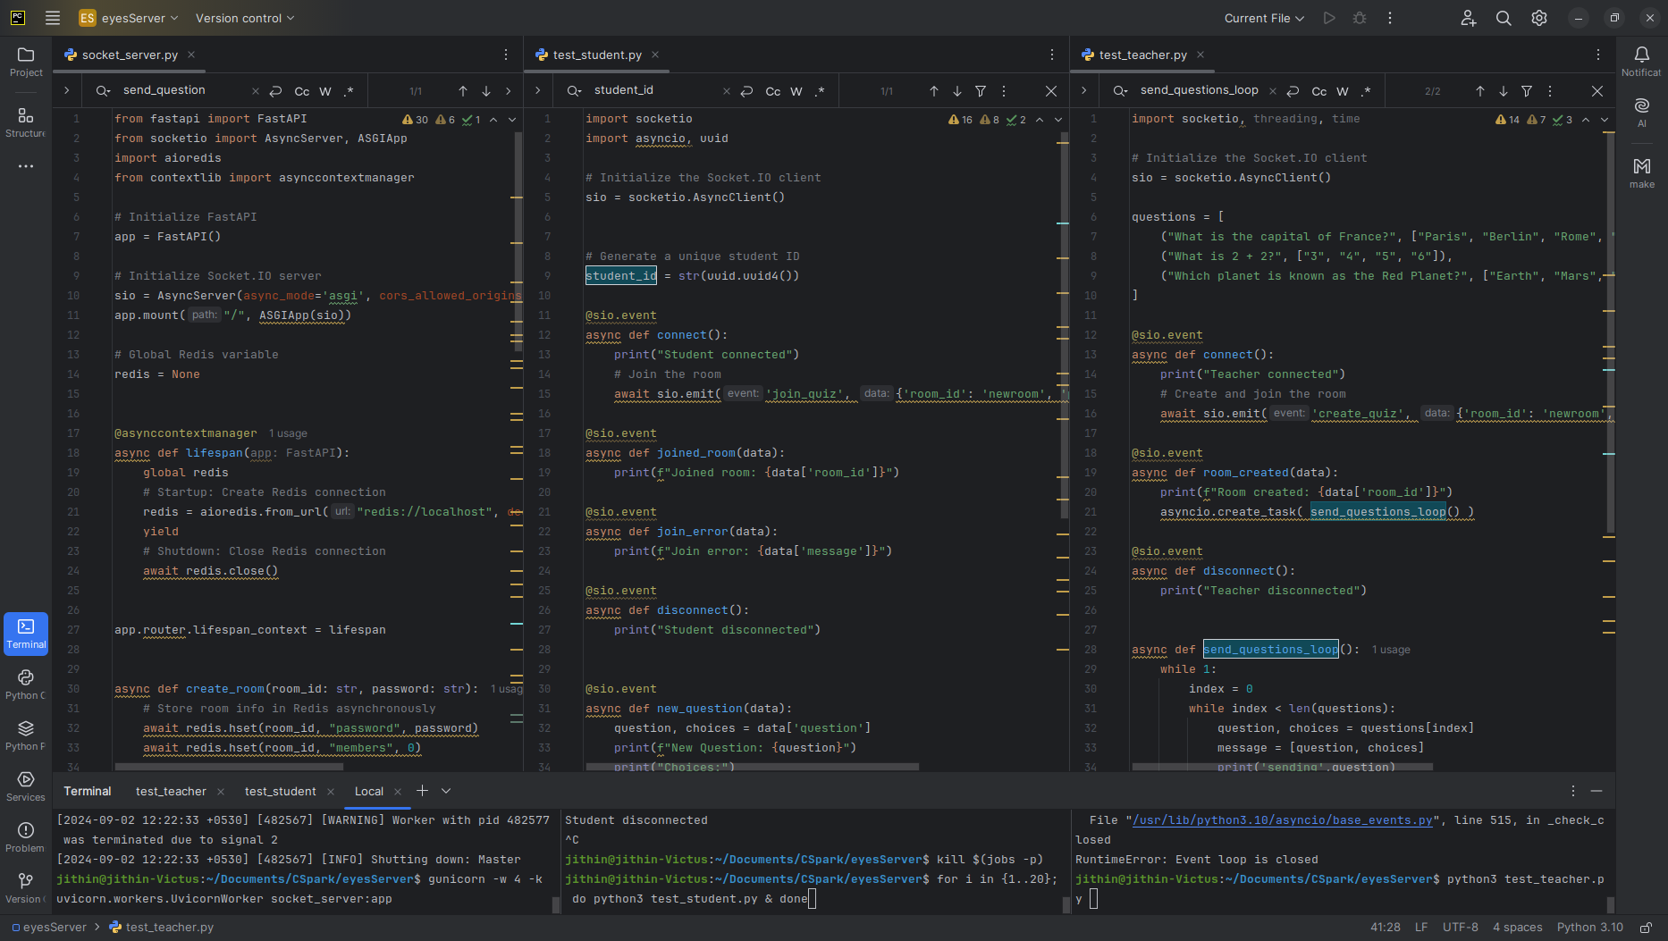Click the base_events.py file link in terminal
Screen dimensions: 1668x941
1283,820
